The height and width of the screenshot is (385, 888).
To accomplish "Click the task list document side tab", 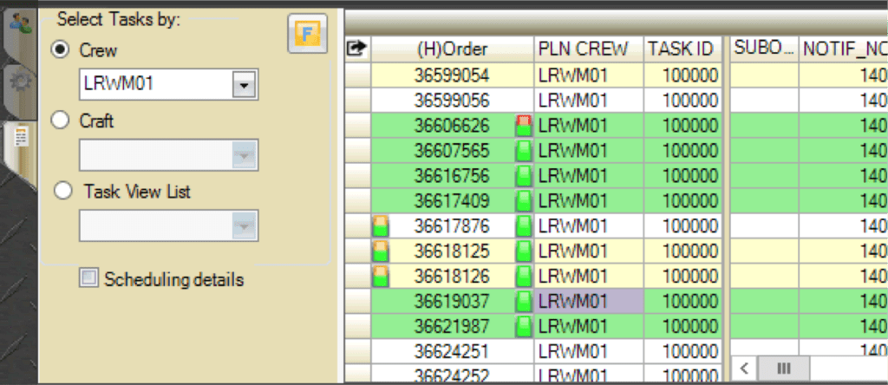I will pos(19,140).
